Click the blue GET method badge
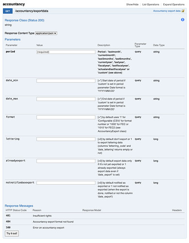The image size is (189, 243). (x=8, y=11)
